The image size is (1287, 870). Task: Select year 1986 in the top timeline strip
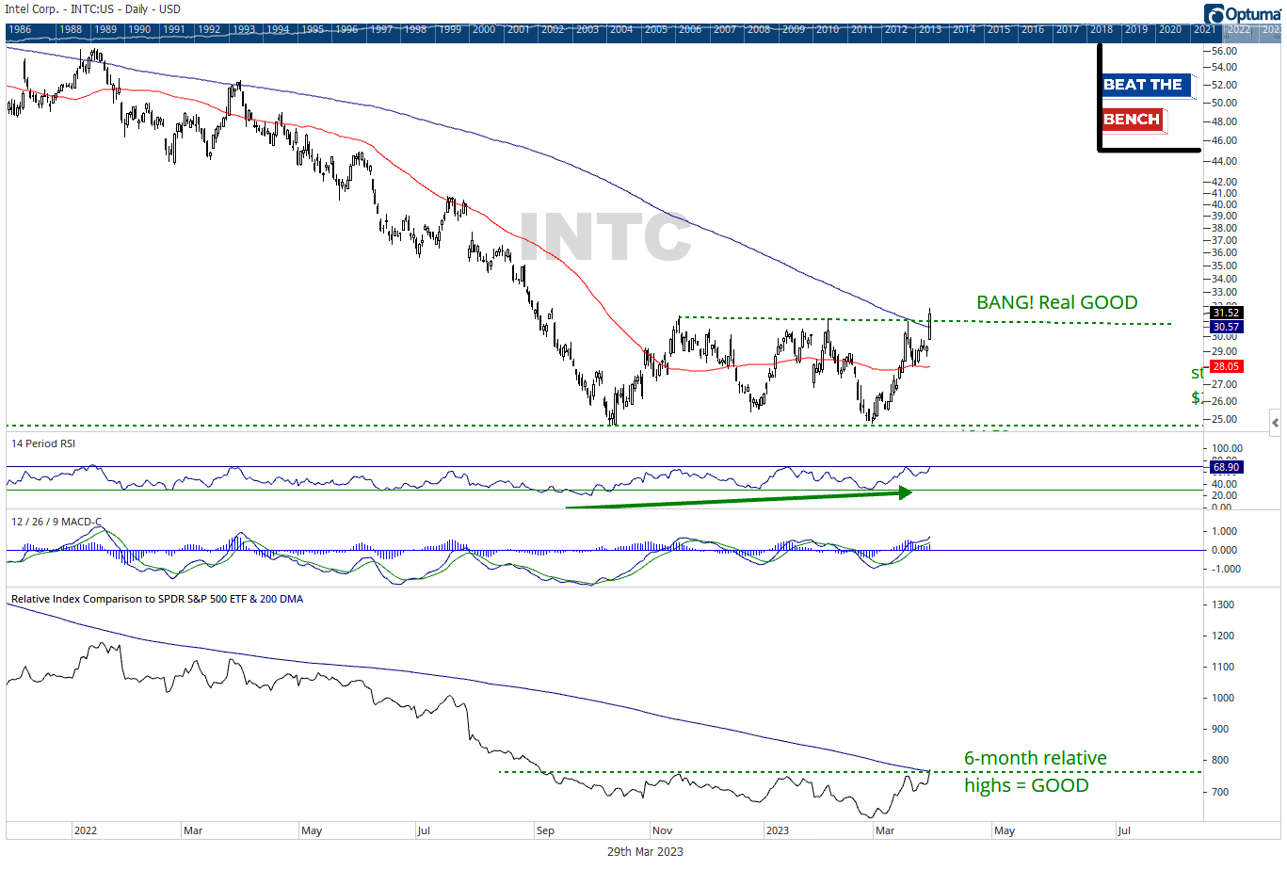click(x=20, y=29)
